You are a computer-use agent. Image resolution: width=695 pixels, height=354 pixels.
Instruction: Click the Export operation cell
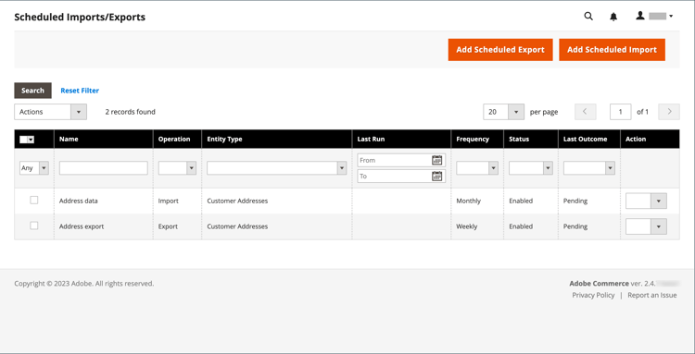click(x=168, y=226)
